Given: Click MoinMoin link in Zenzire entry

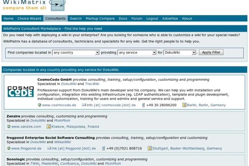Looking at the screenshot, I should click(x=62, y=120).
